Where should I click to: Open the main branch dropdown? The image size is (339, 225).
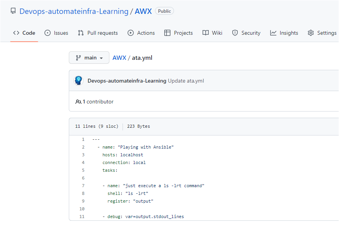[89, 58]
